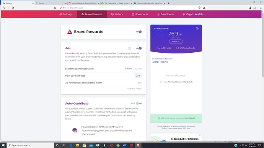Click View Monthly Statement icon
The height and width of the screenshot is (148, 264).
(161, 82)
